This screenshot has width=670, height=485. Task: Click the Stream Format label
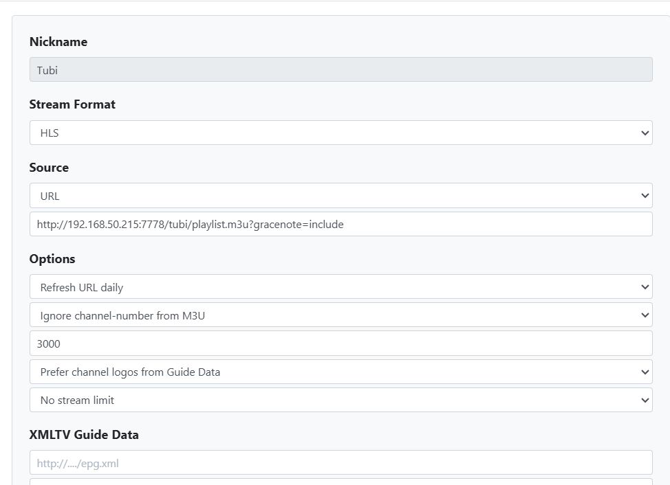[x=72, y=104]
